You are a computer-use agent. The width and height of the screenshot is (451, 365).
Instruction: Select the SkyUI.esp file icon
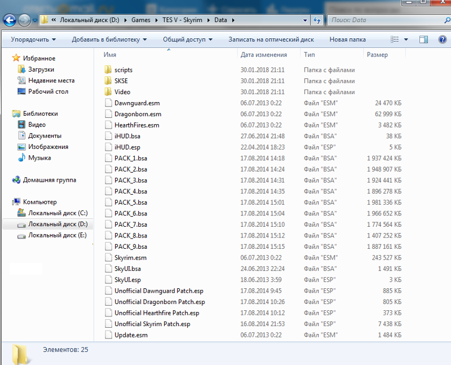tap(108, 279)
